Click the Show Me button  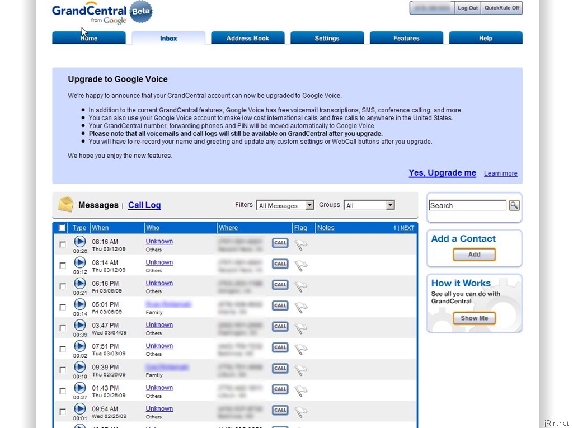(475, 318)
